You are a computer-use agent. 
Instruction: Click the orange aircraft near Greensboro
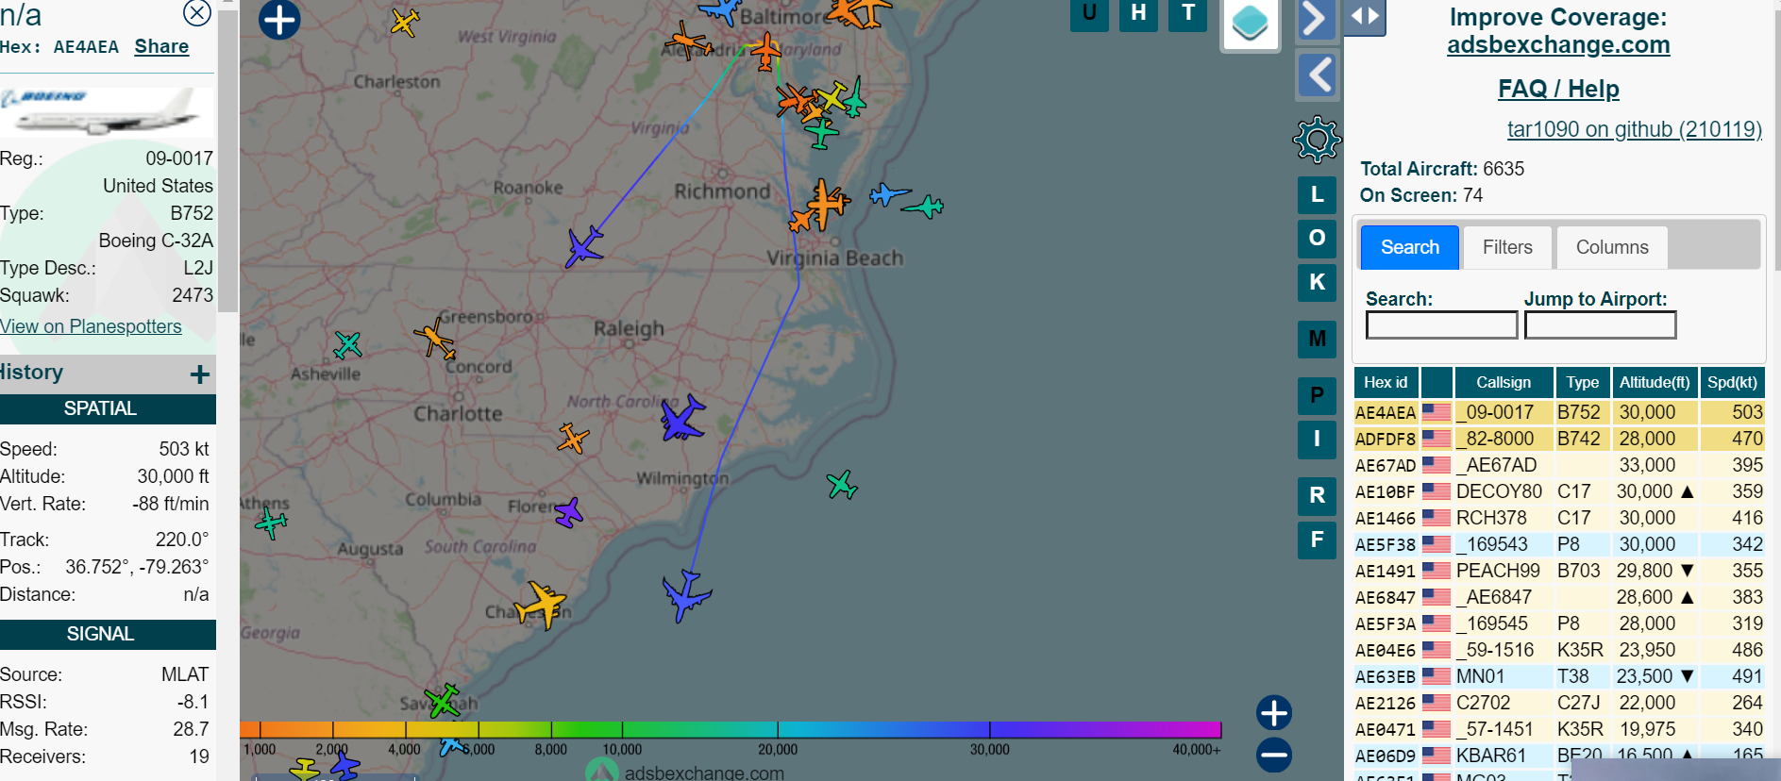tap(435, 338)
